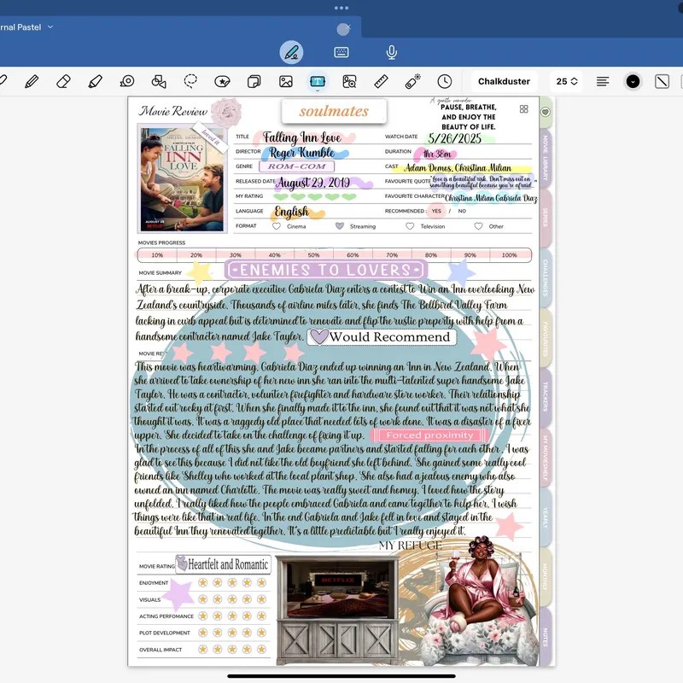Select NO for recommended

pos(462,211)
